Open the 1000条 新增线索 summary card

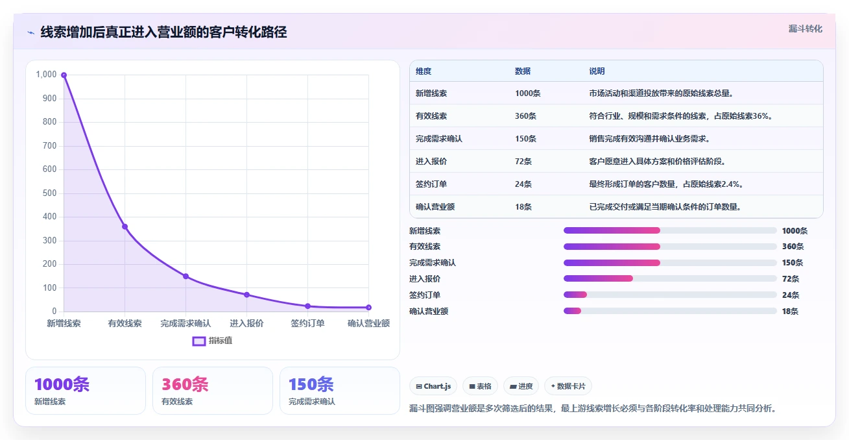(86, 391)
